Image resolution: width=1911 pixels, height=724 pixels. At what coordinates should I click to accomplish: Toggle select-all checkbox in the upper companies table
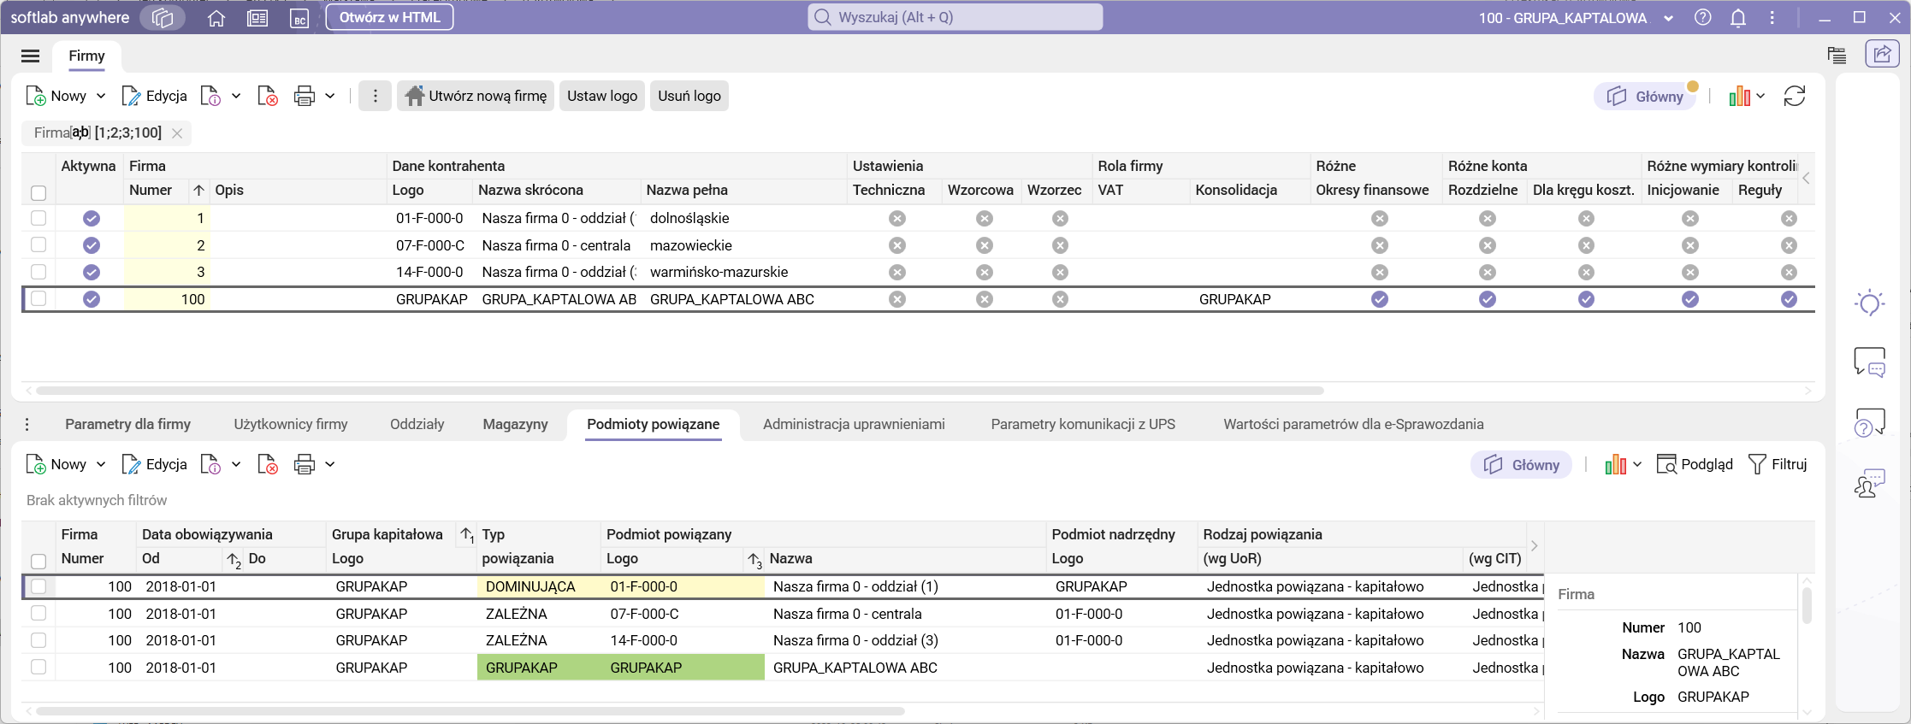click(38, 192)
